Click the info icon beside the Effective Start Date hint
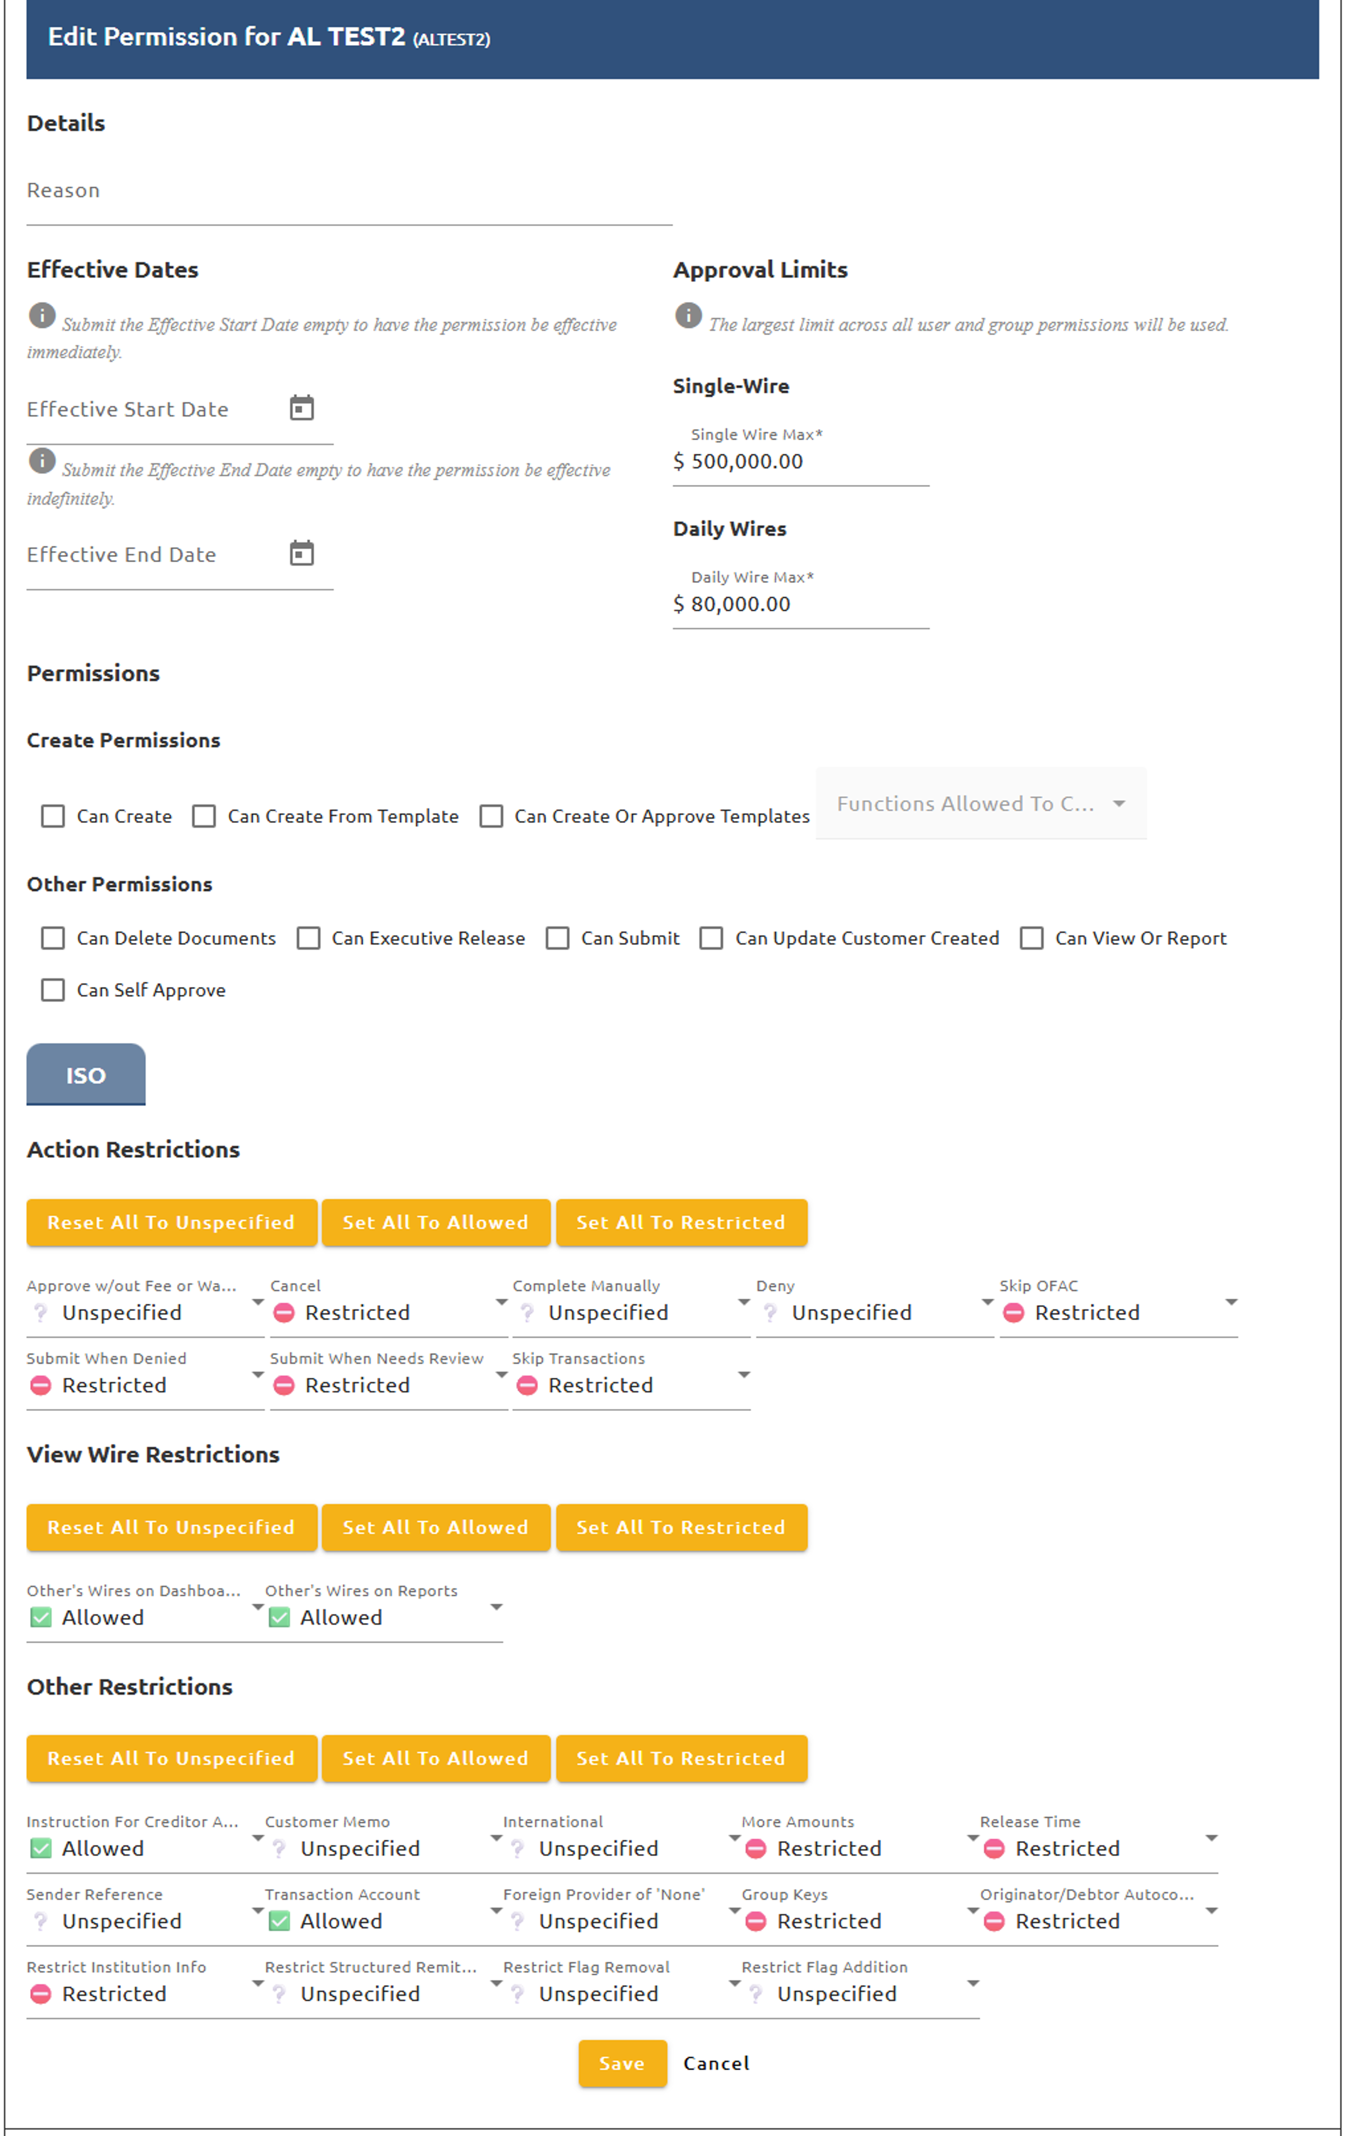1355x2136 pixels. (x=42, y=315)
